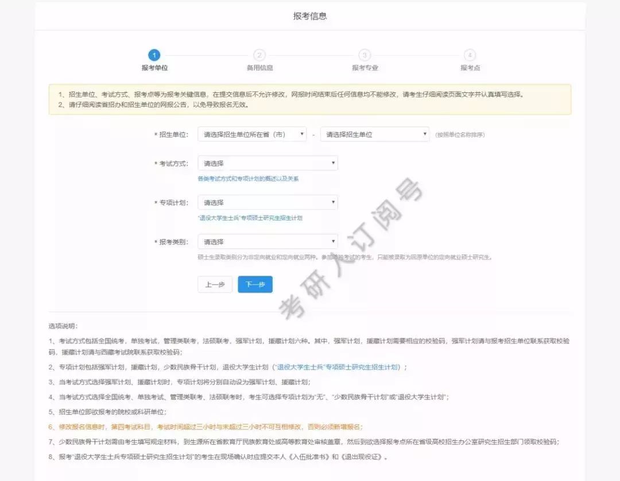Click the 报考类别 field label
This screenshot has height=481, width=620.
[x=171, y=242]
